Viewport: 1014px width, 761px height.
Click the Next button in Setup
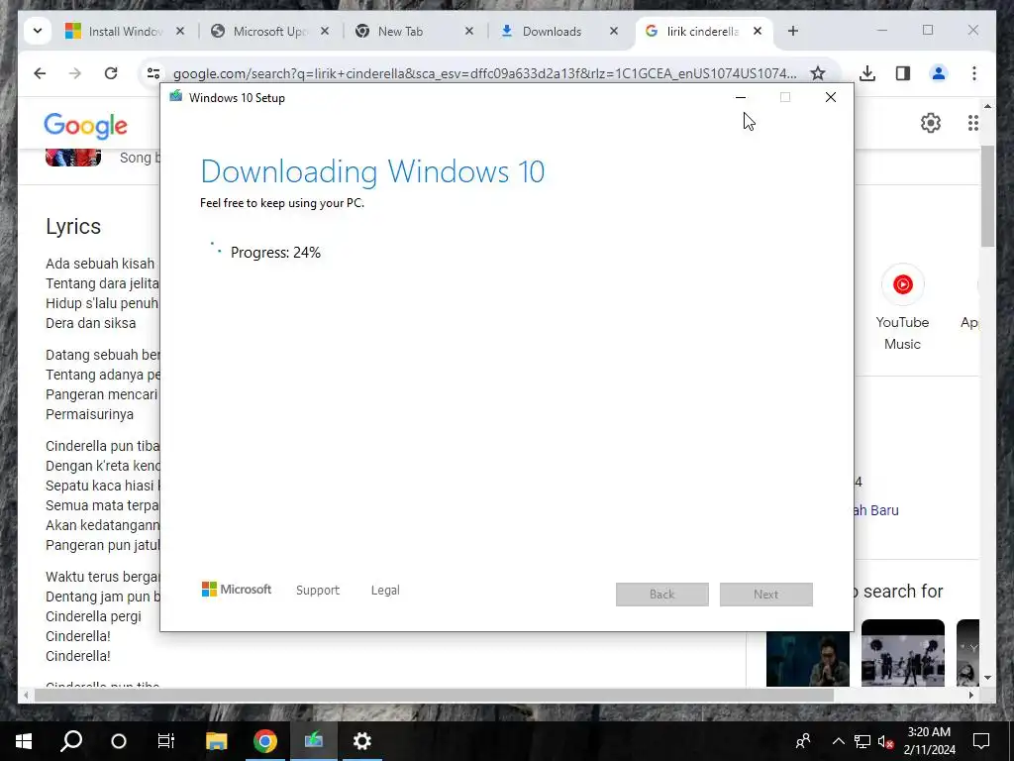[766, 595]
